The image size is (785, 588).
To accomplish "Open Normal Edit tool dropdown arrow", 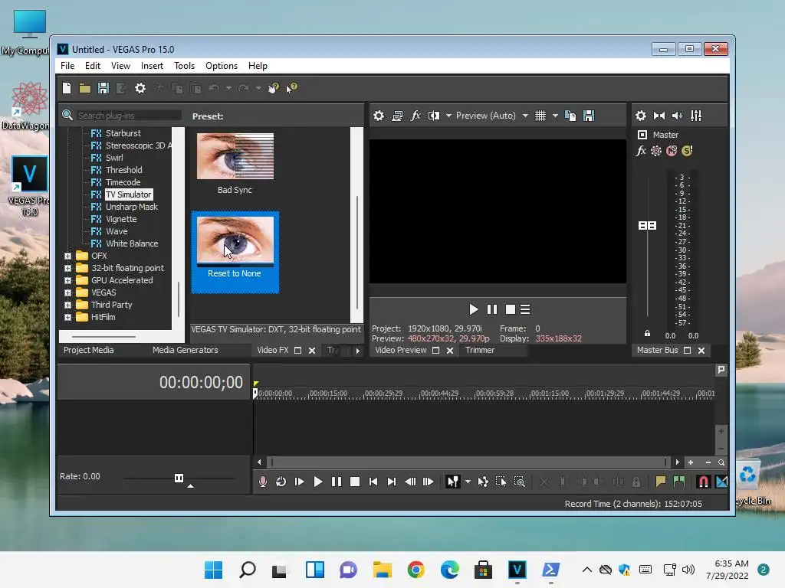I will pos(468,482).
